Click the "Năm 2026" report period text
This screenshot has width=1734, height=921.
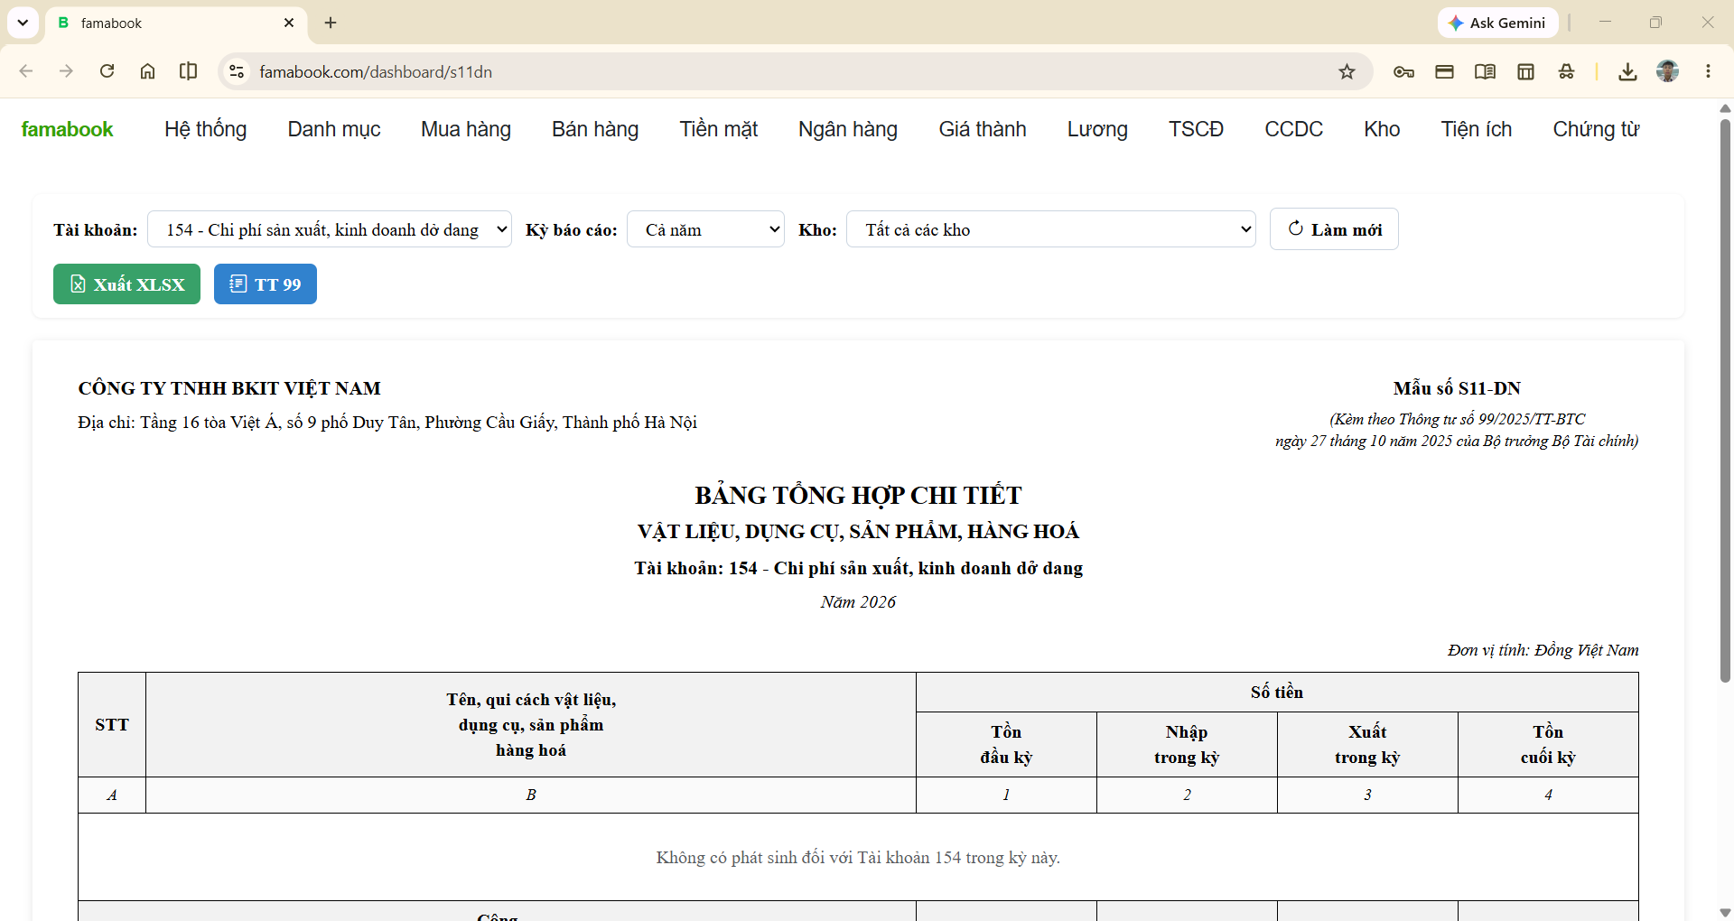click(858, 602)
